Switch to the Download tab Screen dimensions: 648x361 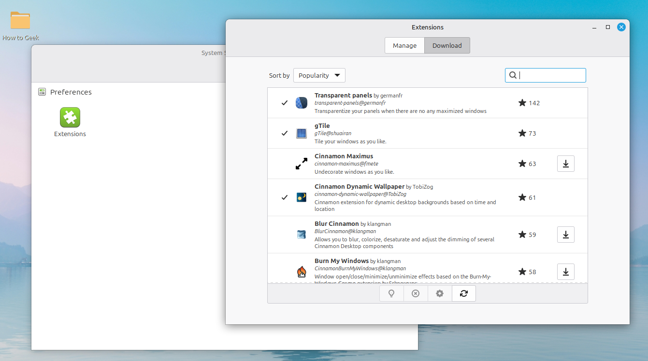[447, 45]
